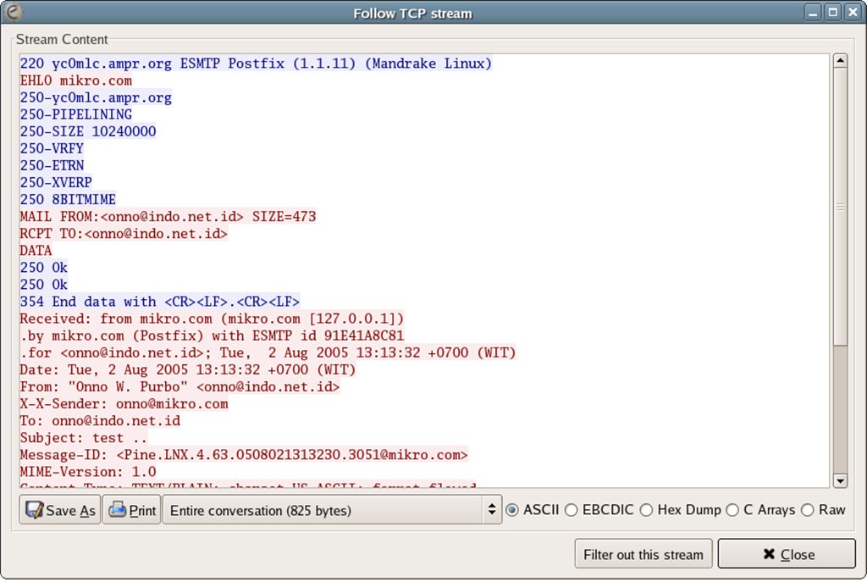Click the MAIL FROM line in the stream
The image size is (867, 582).
pos(168,217)
